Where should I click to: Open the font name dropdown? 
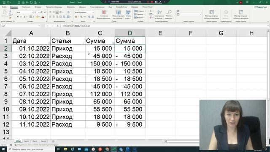(32, 12)
